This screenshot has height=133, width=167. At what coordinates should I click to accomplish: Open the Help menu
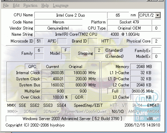[x=45, y=5]
